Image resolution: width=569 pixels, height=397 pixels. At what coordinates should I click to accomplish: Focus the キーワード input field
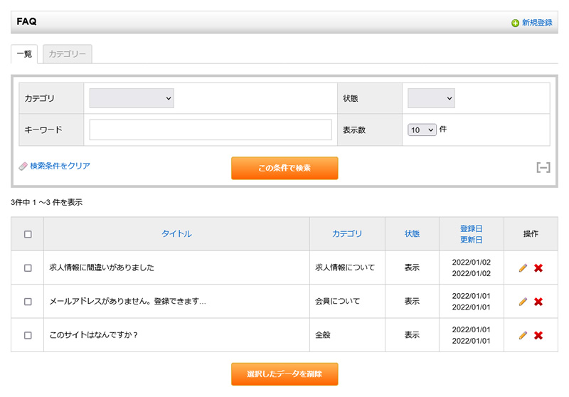pyautogui.click(x=211, y=129)
